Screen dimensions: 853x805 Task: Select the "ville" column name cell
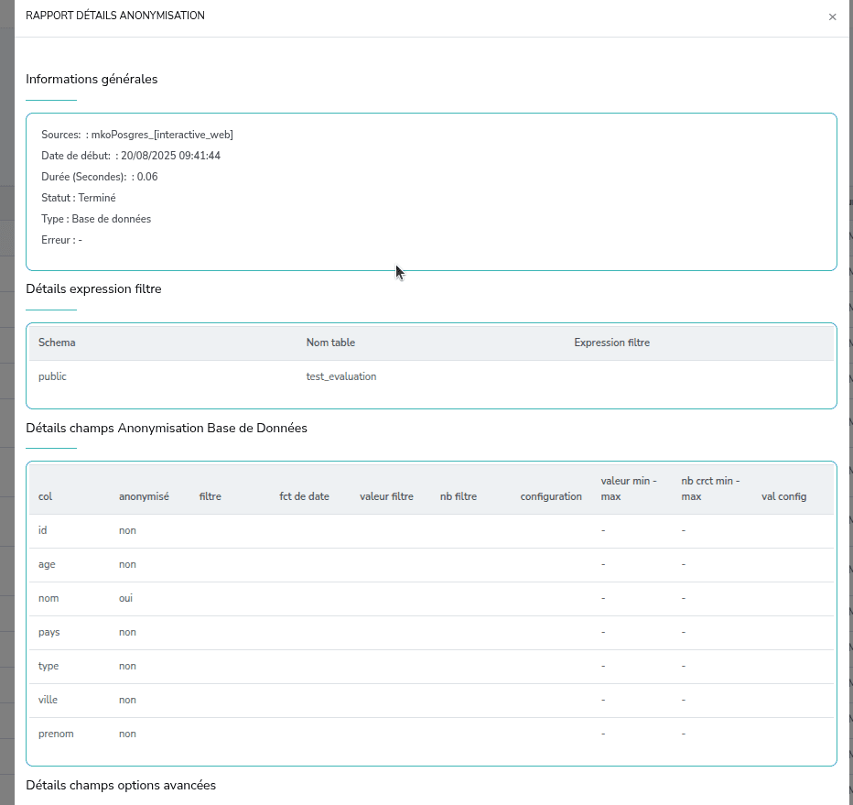pos(48,700)
